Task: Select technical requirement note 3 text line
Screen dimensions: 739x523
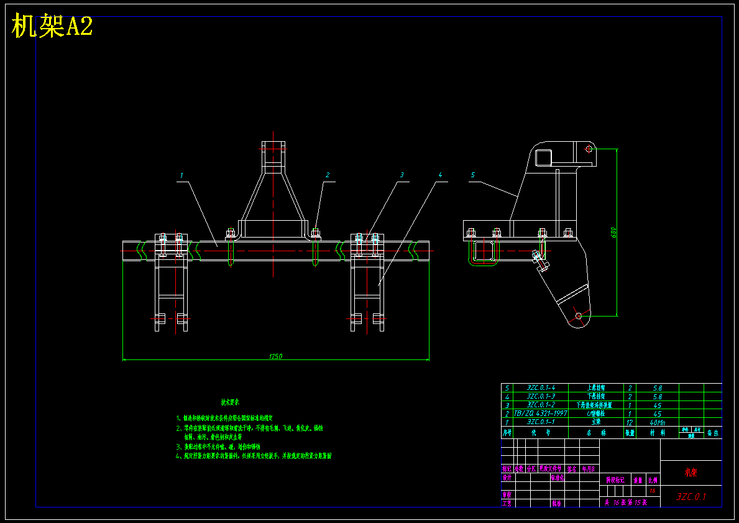Action: pos(218,447)
